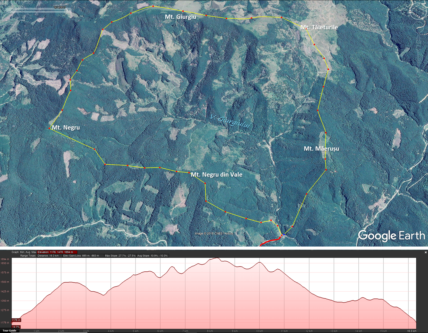
Task: Click the Google Earth logo watermark
Action: (391, 236)
